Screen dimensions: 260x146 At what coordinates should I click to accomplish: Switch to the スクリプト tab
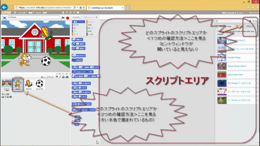point(76,17)
